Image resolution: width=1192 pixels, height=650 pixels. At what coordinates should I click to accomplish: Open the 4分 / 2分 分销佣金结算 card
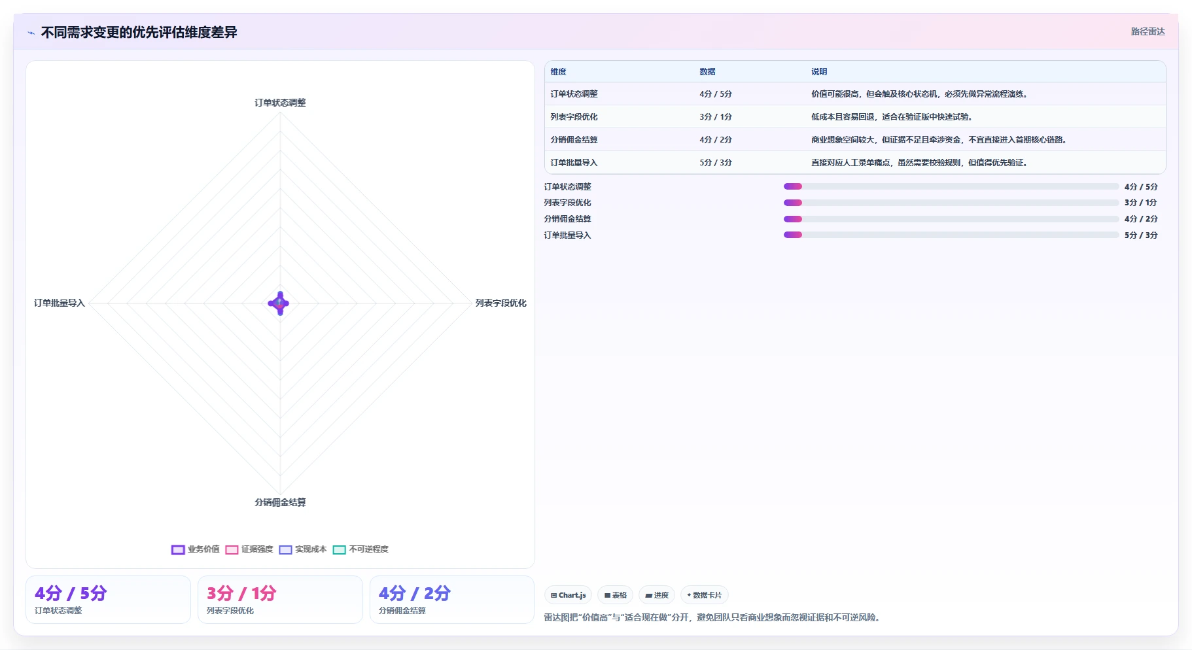(x=452, y=600)
